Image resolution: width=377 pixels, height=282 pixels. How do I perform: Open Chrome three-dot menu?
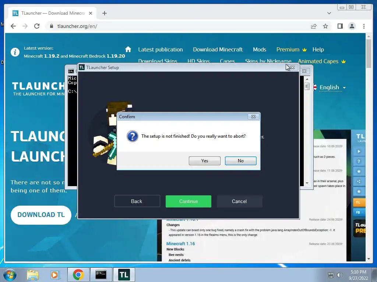click(x=364, y=26)
